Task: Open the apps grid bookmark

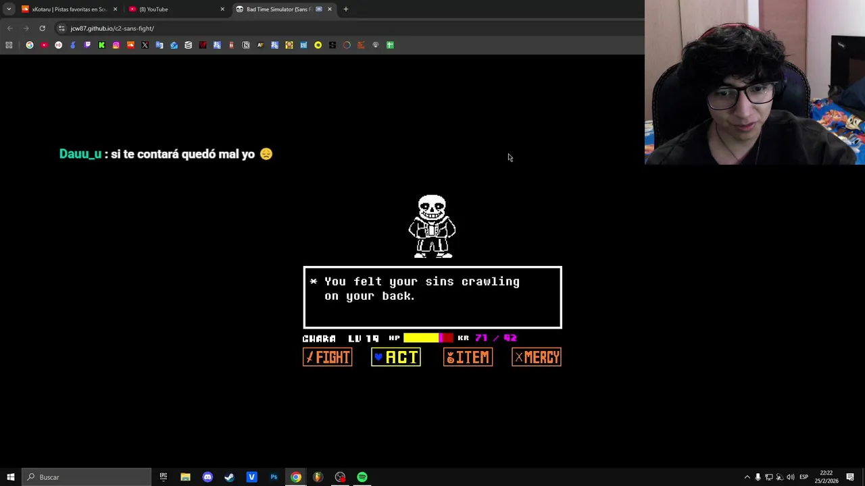Action: (x=9, y=45)
